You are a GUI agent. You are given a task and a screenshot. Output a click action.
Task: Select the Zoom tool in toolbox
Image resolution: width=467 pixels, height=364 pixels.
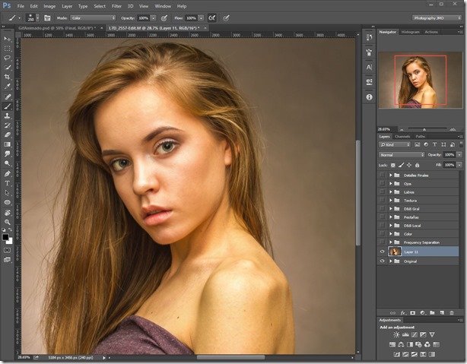[7, 222]
